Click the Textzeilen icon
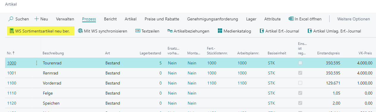 click(138, 31)
